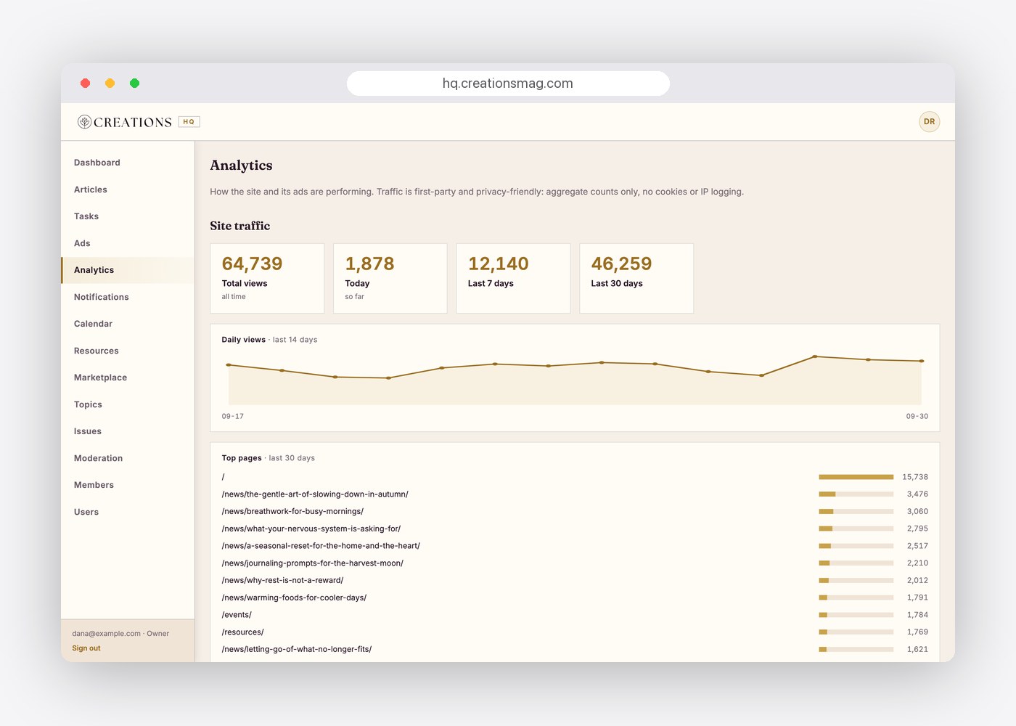The height and width of the screenshot is (726, 1016).
Task: Click the 3,476 views progress bar
Action: (x=856, y=494)
